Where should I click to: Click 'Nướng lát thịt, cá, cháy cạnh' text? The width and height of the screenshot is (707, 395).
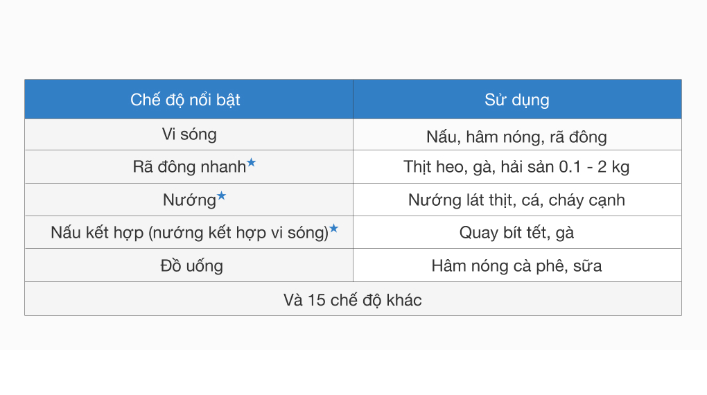point(516,200)
